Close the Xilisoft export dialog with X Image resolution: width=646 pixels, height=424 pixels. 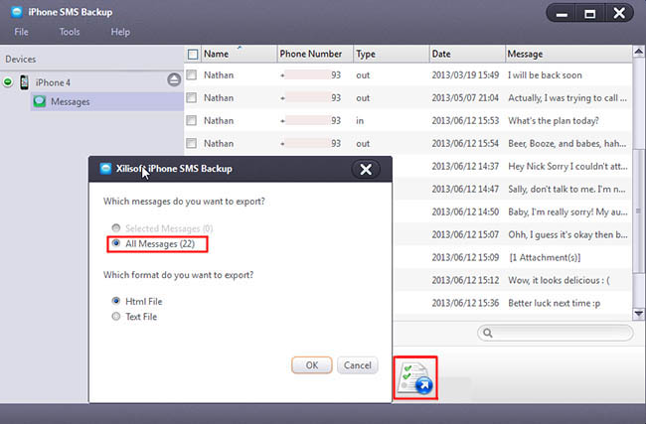click(x=366, y=169)
